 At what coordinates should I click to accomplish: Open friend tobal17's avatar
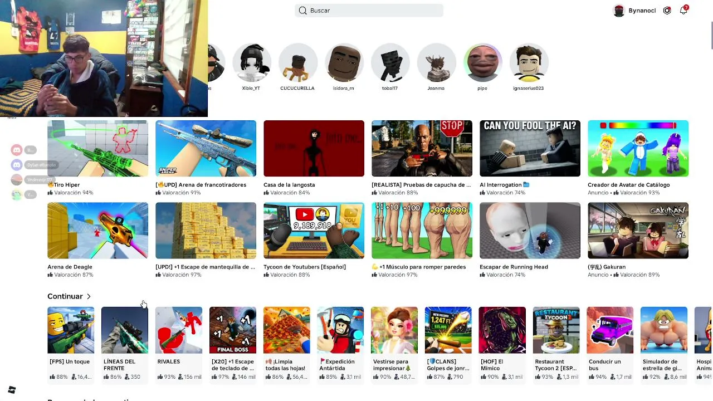(390, 63)
